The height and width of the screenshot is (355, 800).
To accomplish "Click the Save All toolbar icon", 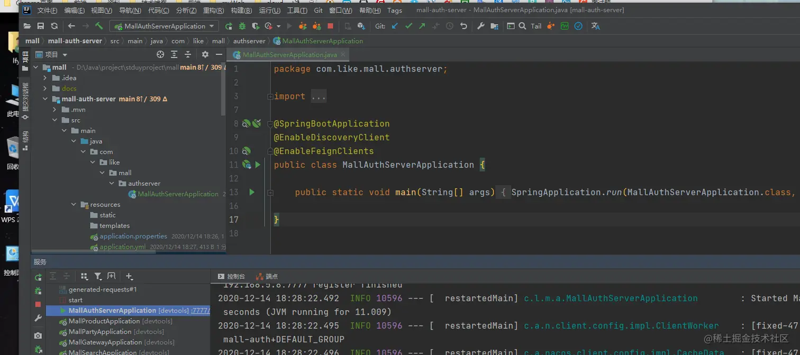I will (x=41, y=26).
